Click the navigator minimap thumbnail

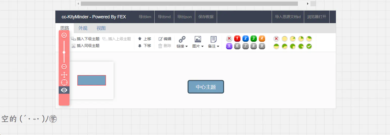click(x=92, y=80)
